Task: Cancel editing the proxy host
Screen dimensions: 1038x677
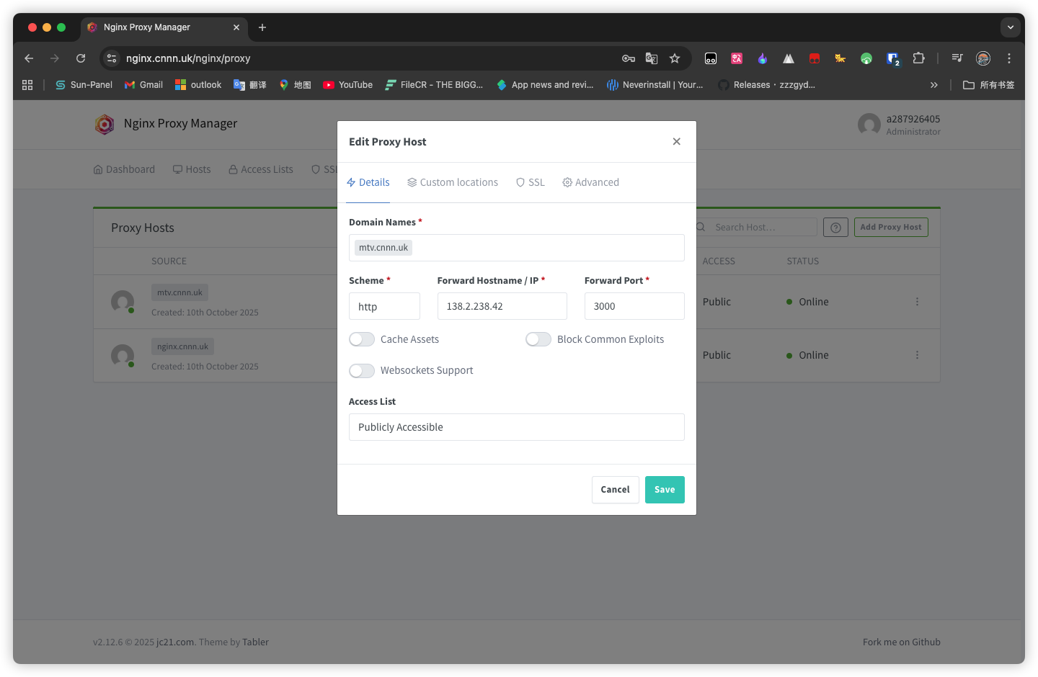Action: click(616, 490)
